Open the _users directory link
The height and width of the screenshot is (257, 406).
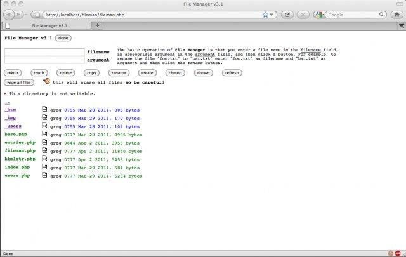pos(13,126)
